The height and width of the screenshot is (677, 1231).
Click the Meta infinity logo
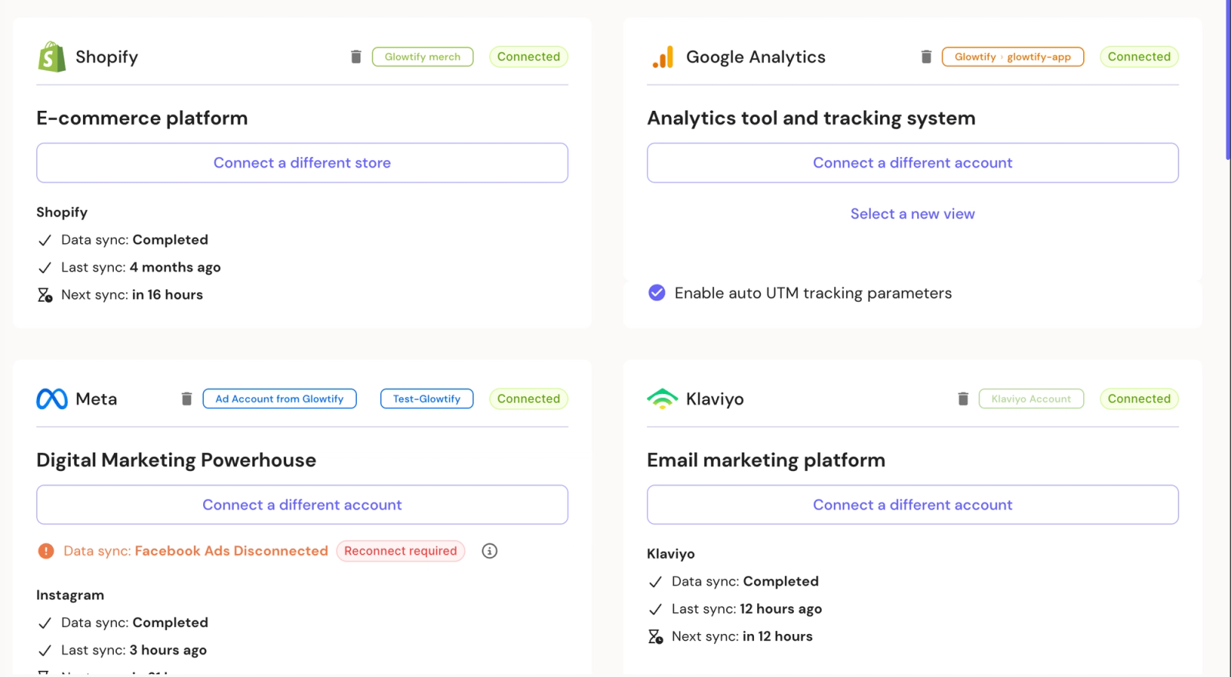[x=52, y=399]
